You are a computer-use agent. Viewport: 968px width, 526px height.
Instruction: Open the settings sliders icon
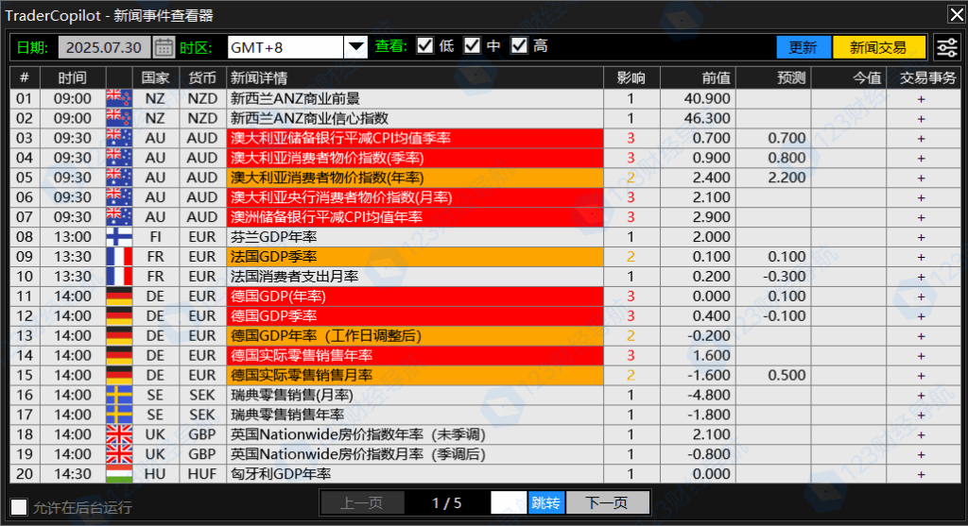pyautogui.click(x=947, y=47)
